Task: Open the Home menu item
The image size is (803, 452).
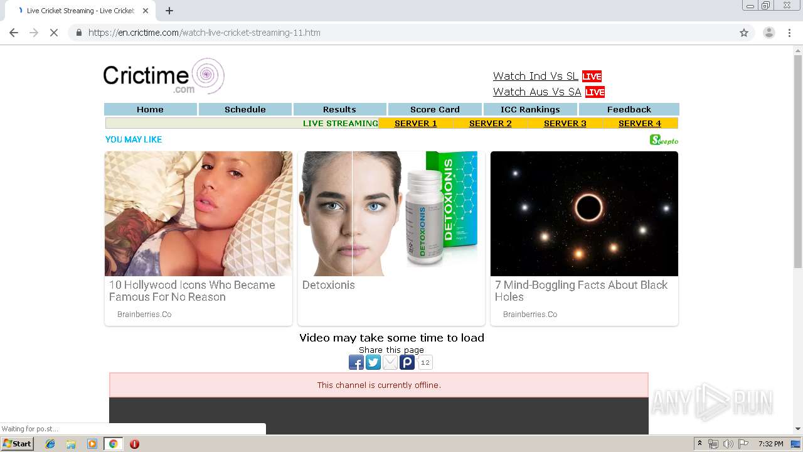Action: click(150, 109)
